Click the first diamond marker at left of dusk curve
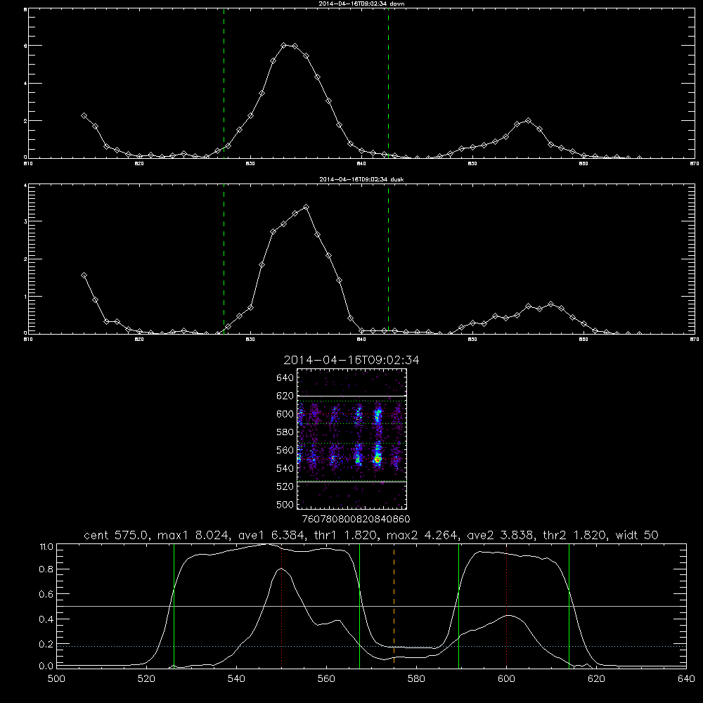 [84, 276]
